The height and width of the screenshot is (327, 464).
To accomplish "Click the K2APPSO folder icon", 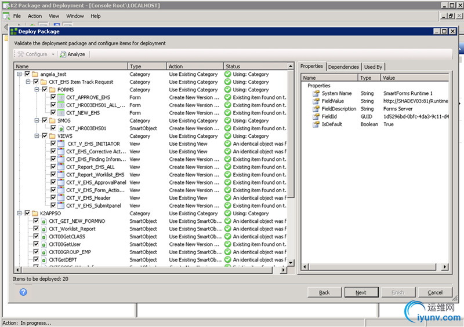I will click(x=35, y=214).
